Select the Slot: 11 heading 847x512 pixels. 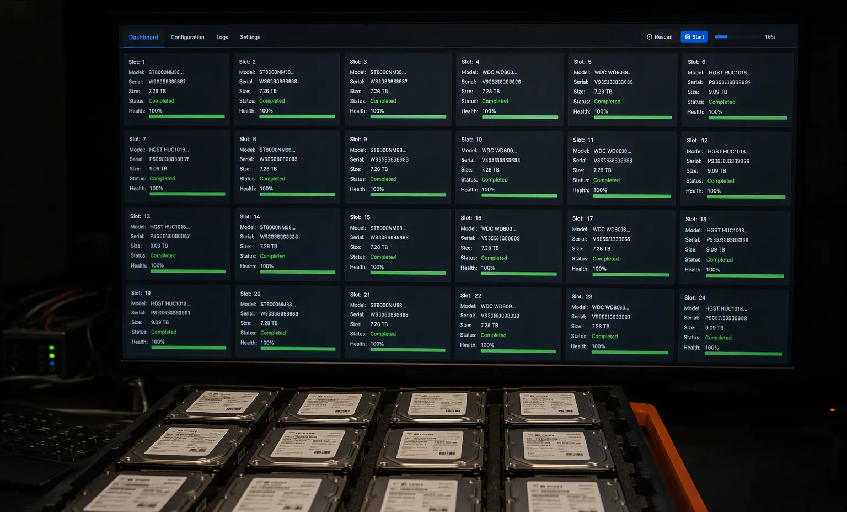tap(583, 140)
